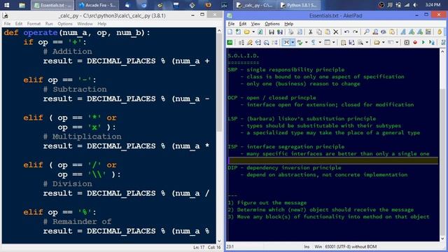Viewport: 448px width, 252px height.
Task: Open the Windows Start button
Action: [6, 5]
